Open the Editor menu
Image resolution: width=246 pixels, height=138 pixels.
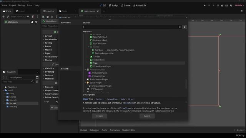(30, 5)
